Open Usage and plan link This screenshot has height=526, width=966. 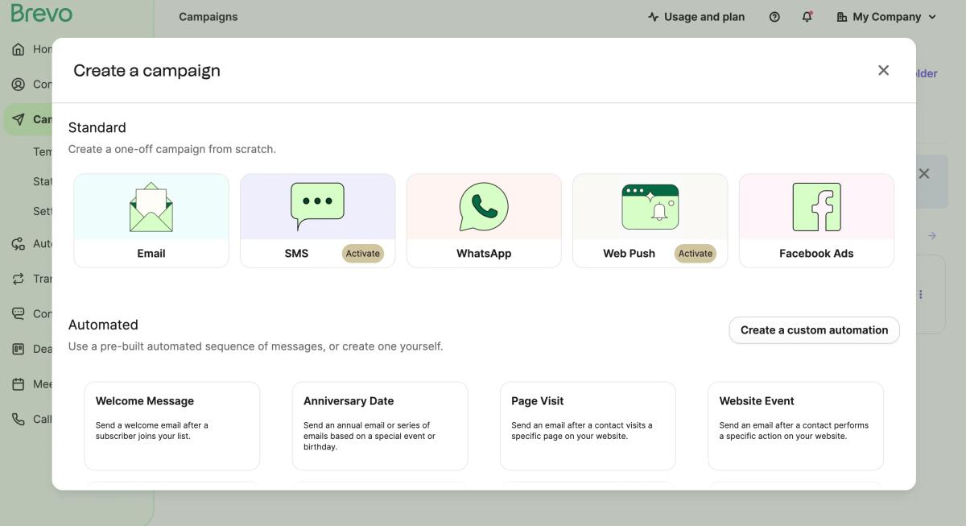[x=696, y=16]
